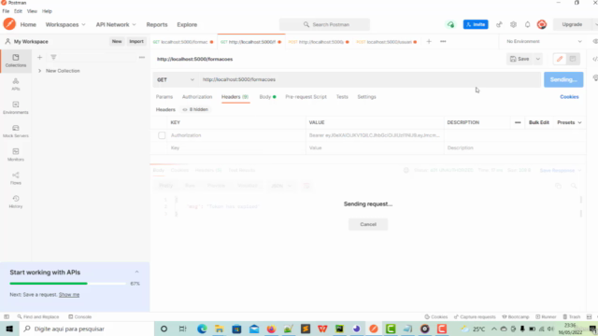Open the settings gear icon

click(513, 24)
